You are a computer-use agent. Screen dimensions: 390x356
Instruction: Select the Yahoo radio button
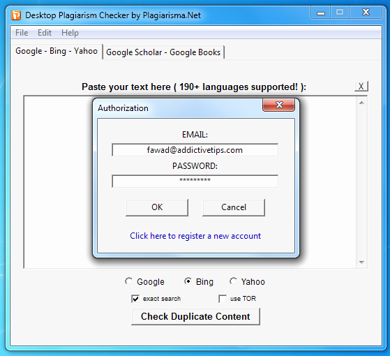tap(233, 281)
